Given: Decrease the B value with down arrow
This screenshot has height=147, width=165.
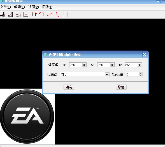Looking at the screenshot, I should click(x=140, y=66).
